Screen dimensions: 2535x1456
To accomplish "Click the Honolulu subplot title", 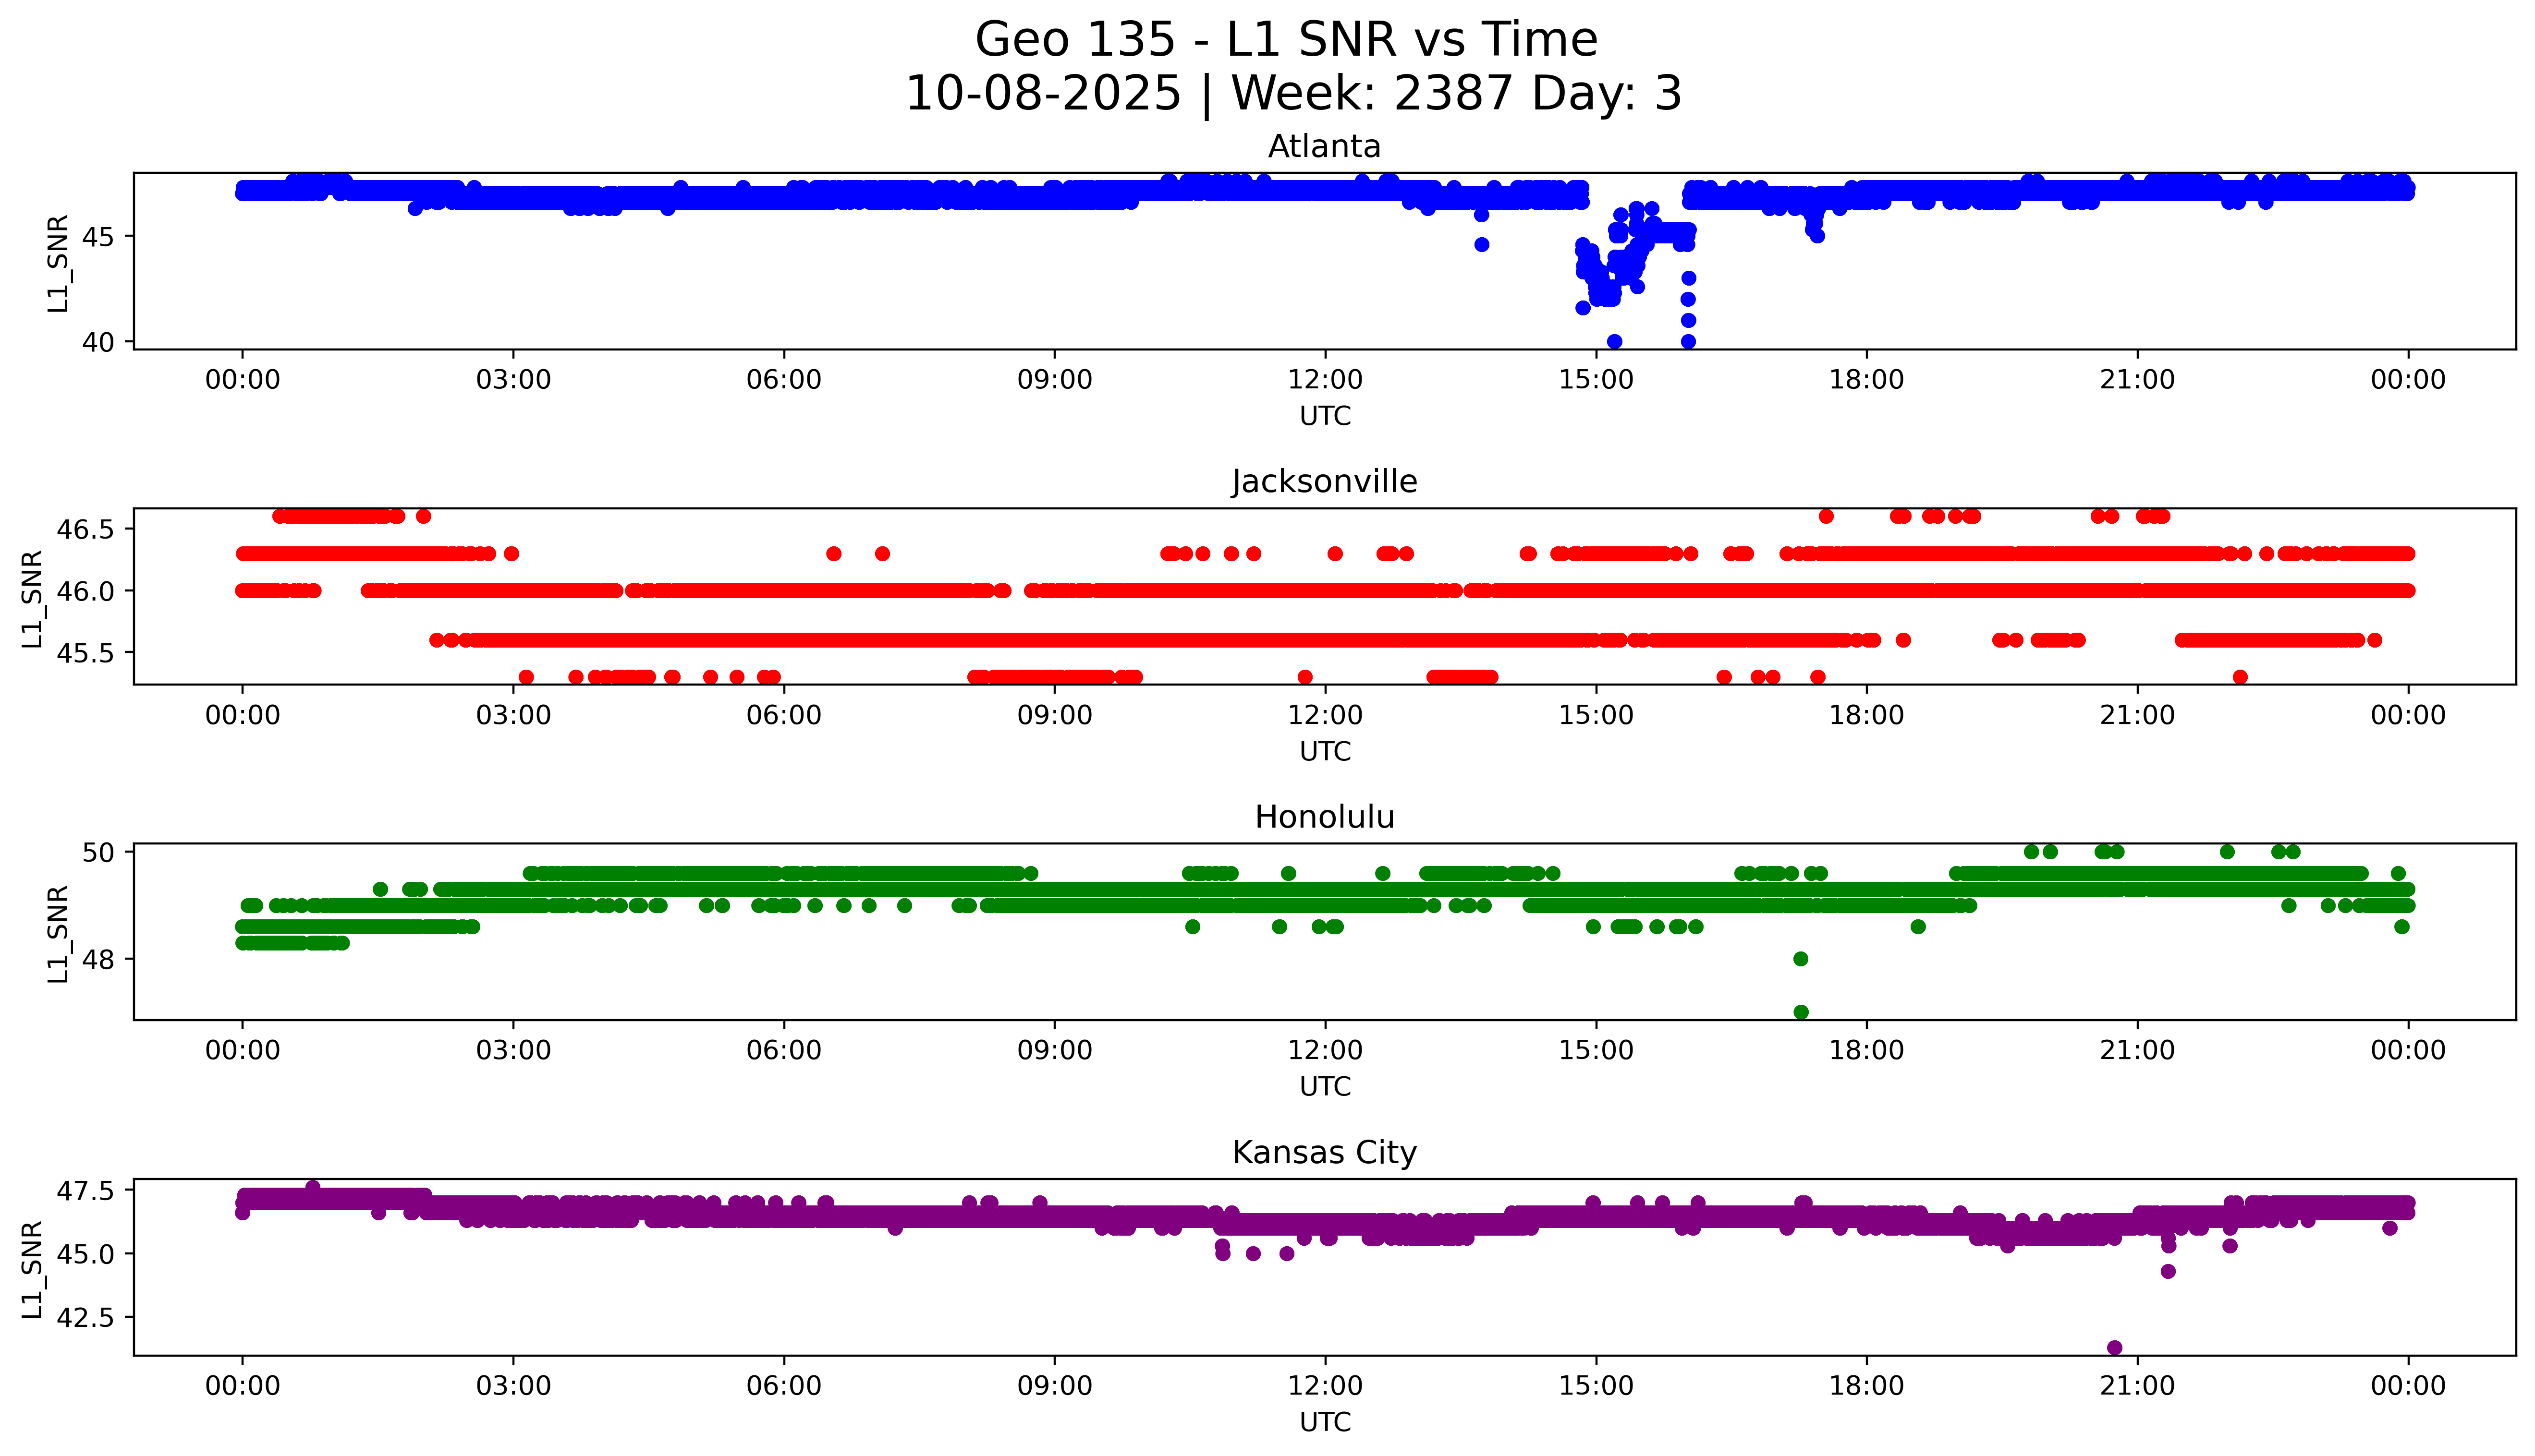I will point(1324,817).
